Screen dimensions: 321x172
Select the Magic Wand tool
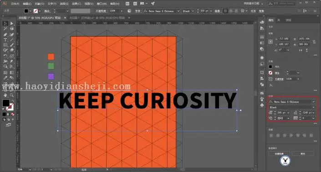click(x=5, y=29)
